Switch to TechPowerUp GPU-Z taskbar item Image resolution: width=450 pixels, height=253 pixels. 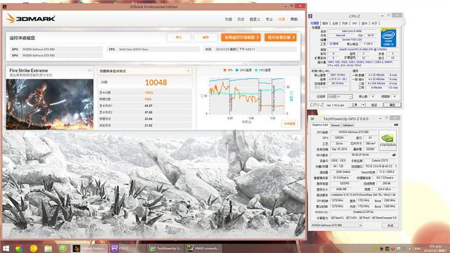(166, 249)
